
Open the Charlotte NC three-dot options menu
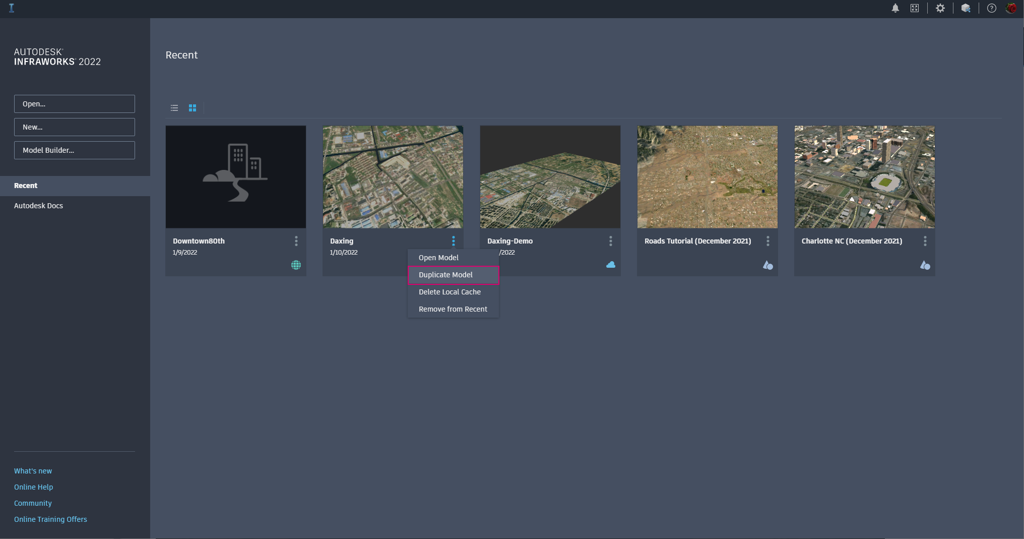[x=925, y=241]
